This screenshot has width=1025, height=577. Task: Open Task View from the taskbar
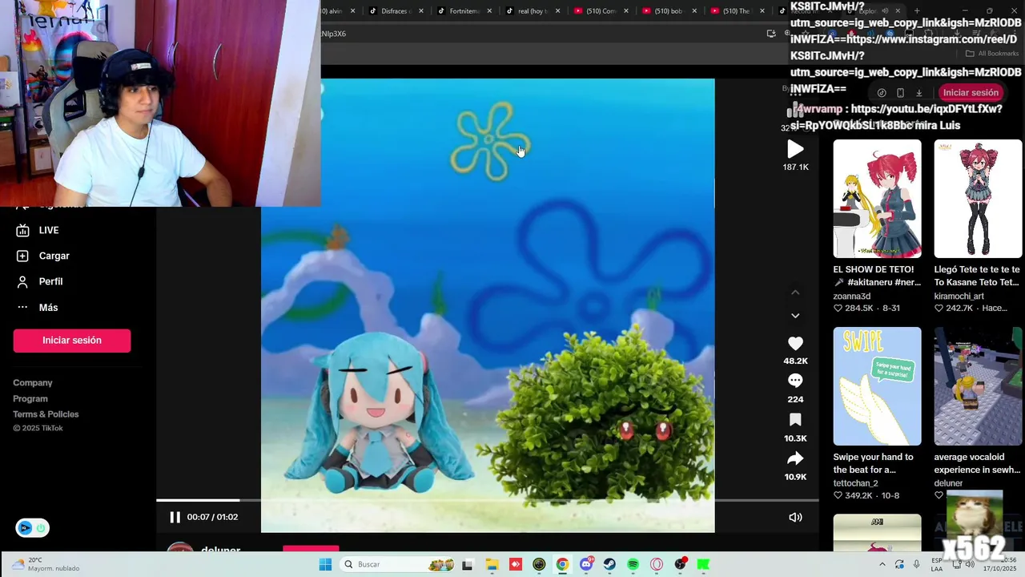click(468, 564)
